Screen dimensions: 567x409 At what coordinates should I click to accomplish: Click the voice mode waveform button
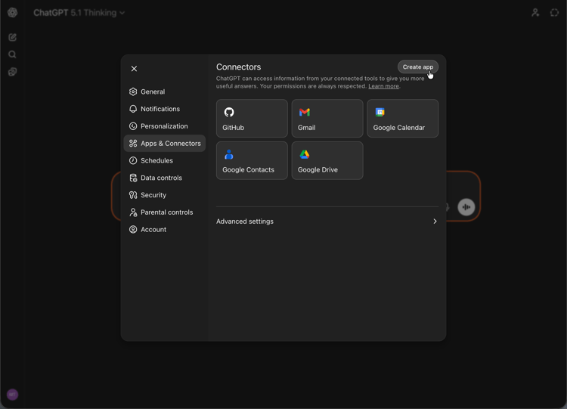click(x=466, y=207)
